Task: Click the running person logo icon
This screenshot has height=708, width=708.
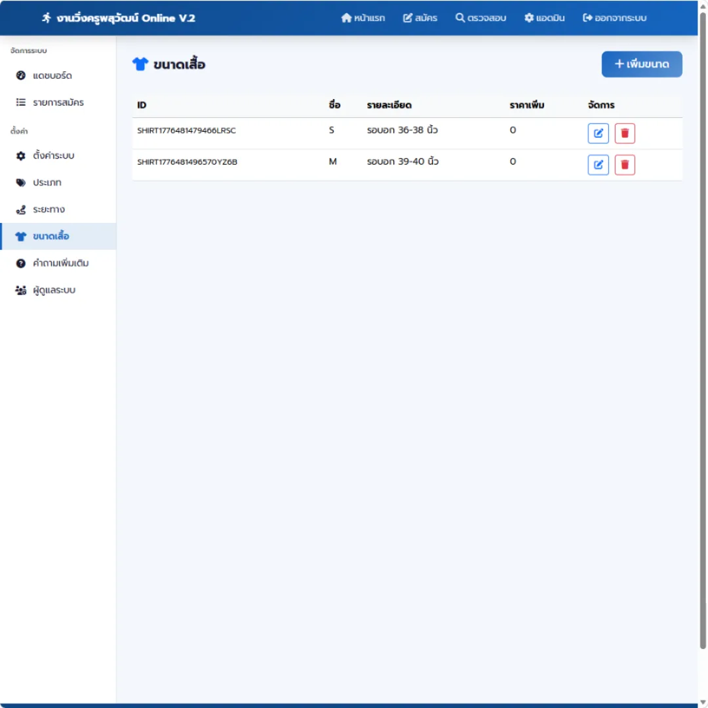Action: 47,18
